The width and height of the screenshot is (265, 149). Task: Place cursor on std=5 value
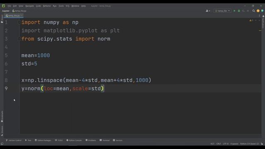(36, 64)
